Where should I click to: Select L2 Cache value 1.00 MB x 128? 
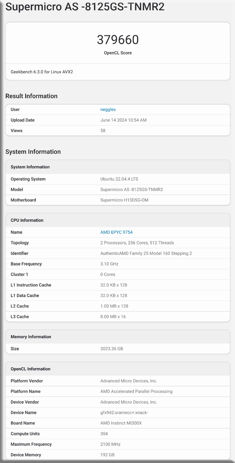coord(114,306)
